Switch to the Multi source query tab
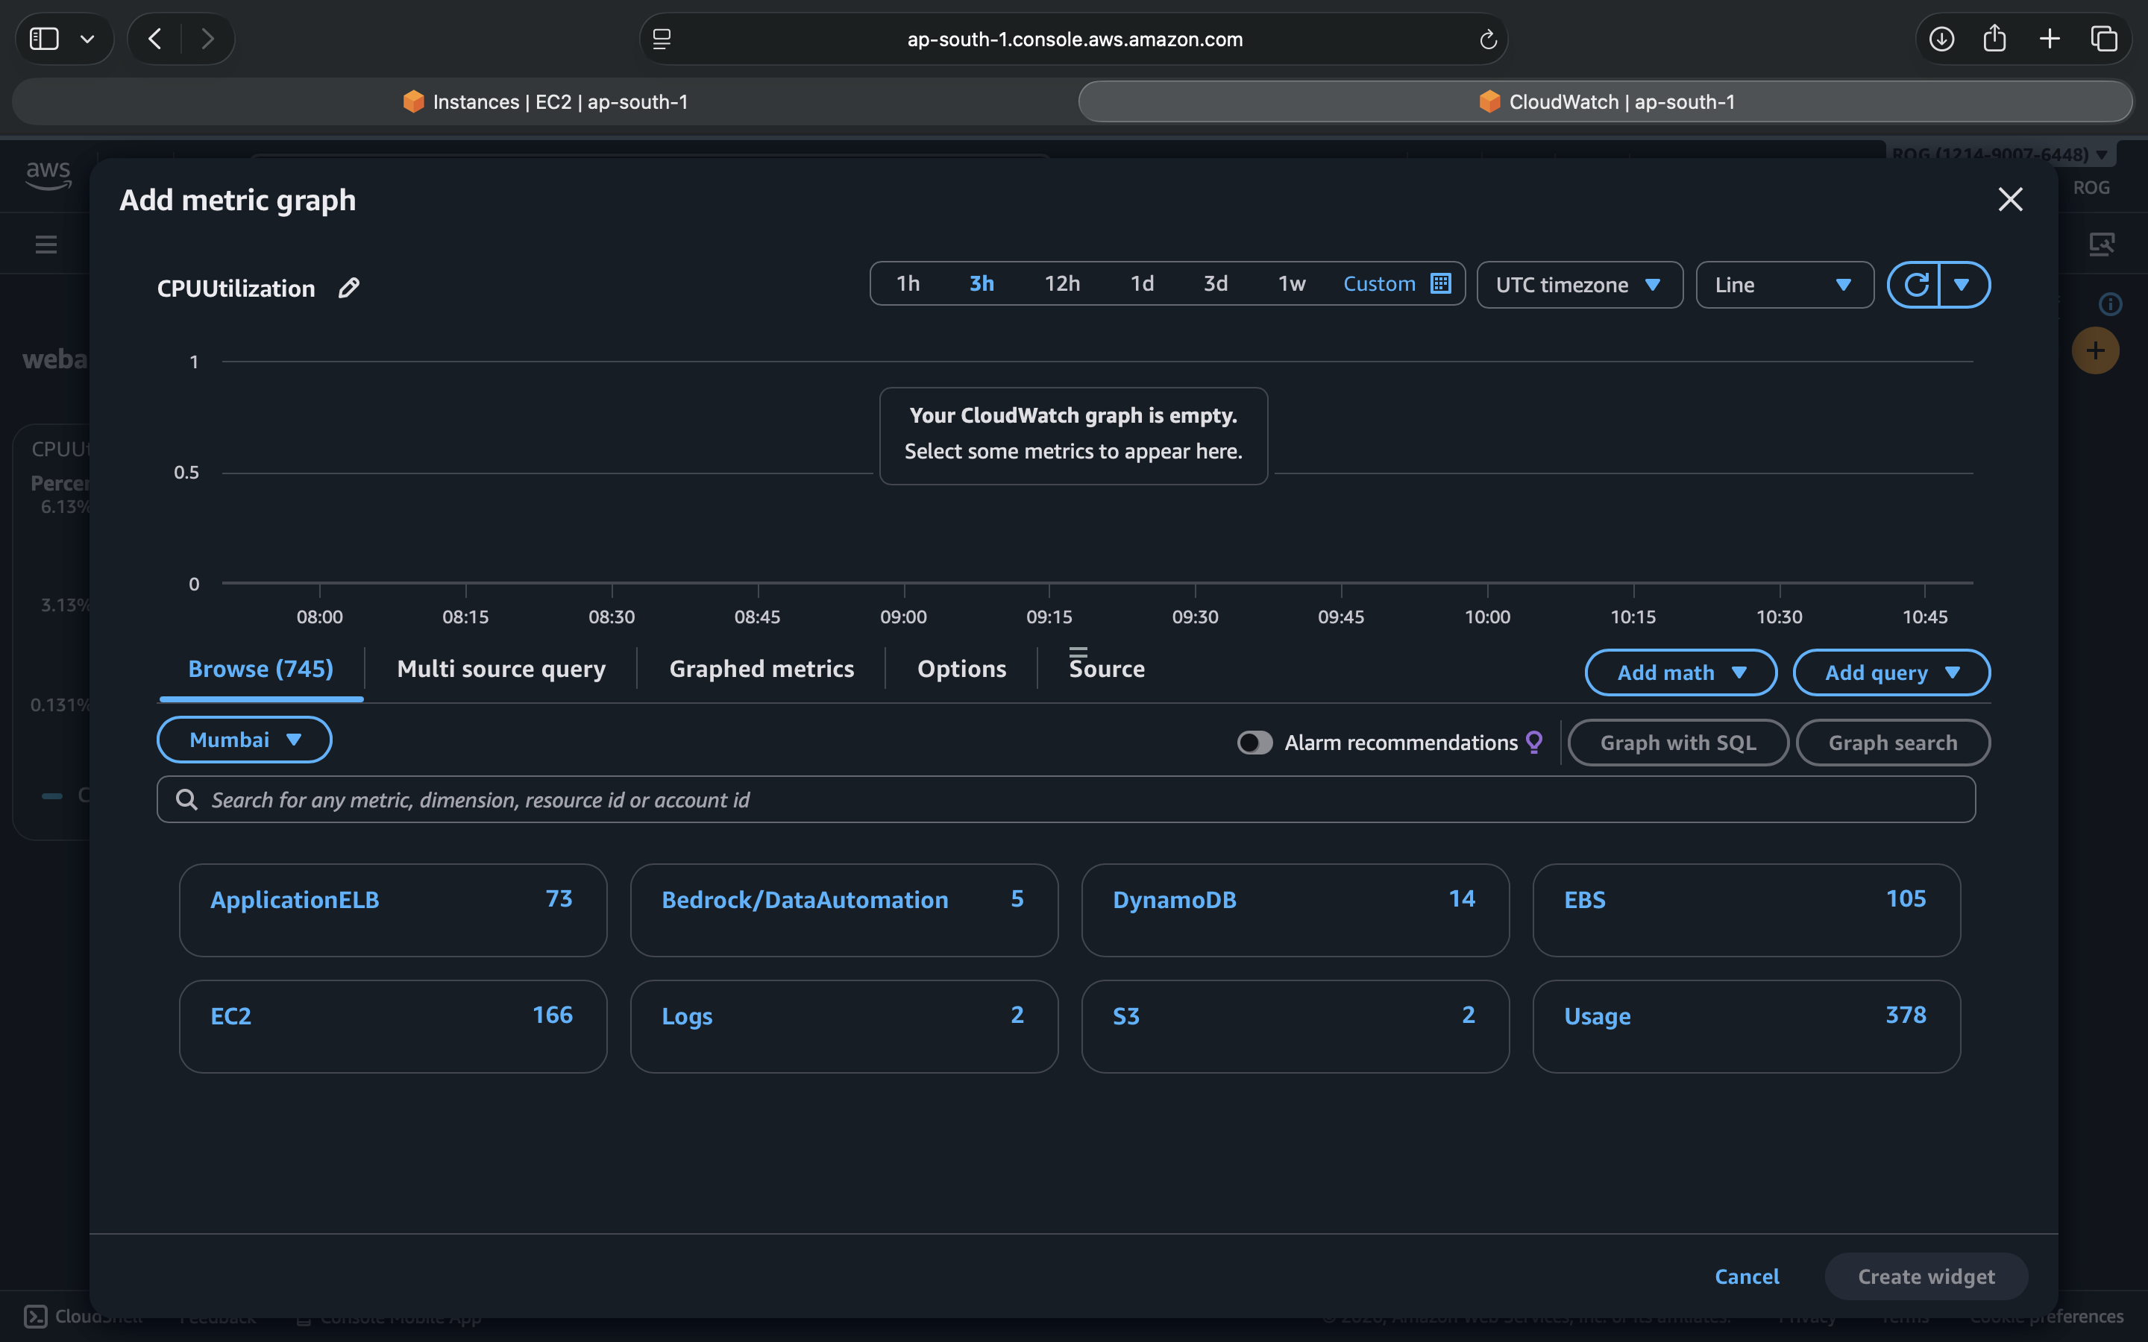This screenshot has width=2148, height=1342. pos(500,668)
